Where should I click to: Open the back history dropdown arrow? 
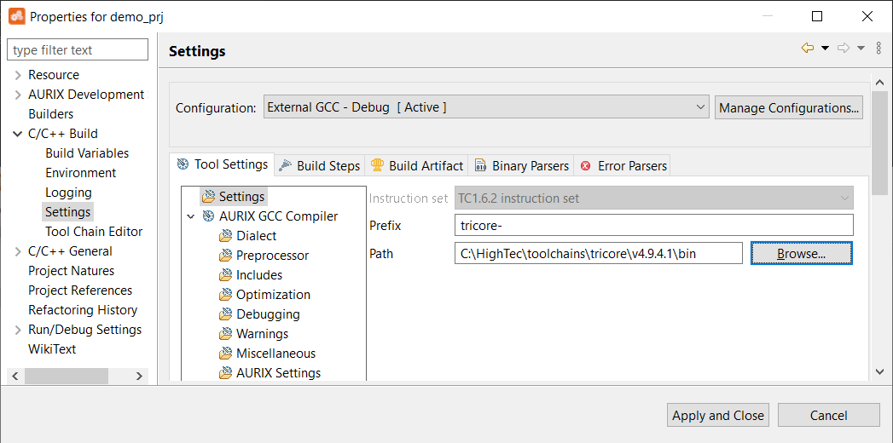click(825, 49)
